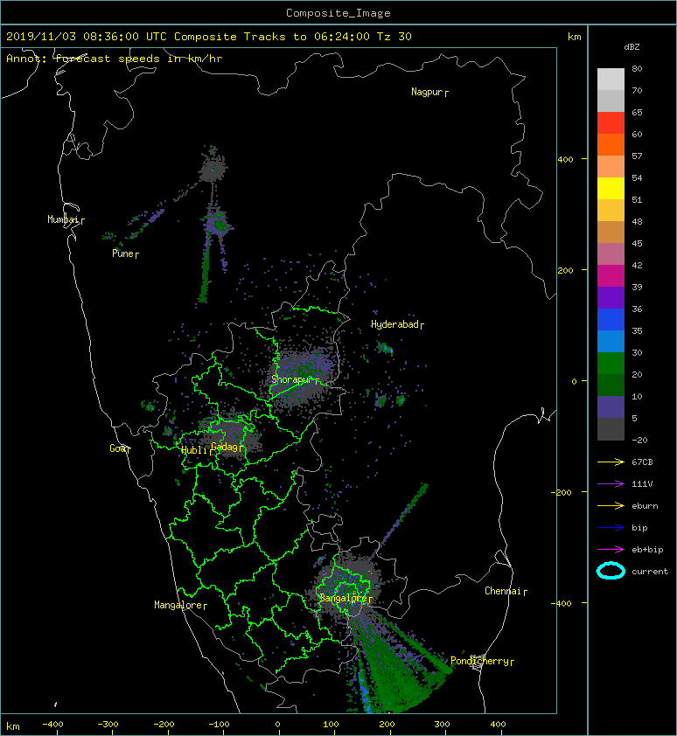Click the light gray 80 dBZ swatch
The width and height of the screenshot is (677, 736).
[611, 79]
